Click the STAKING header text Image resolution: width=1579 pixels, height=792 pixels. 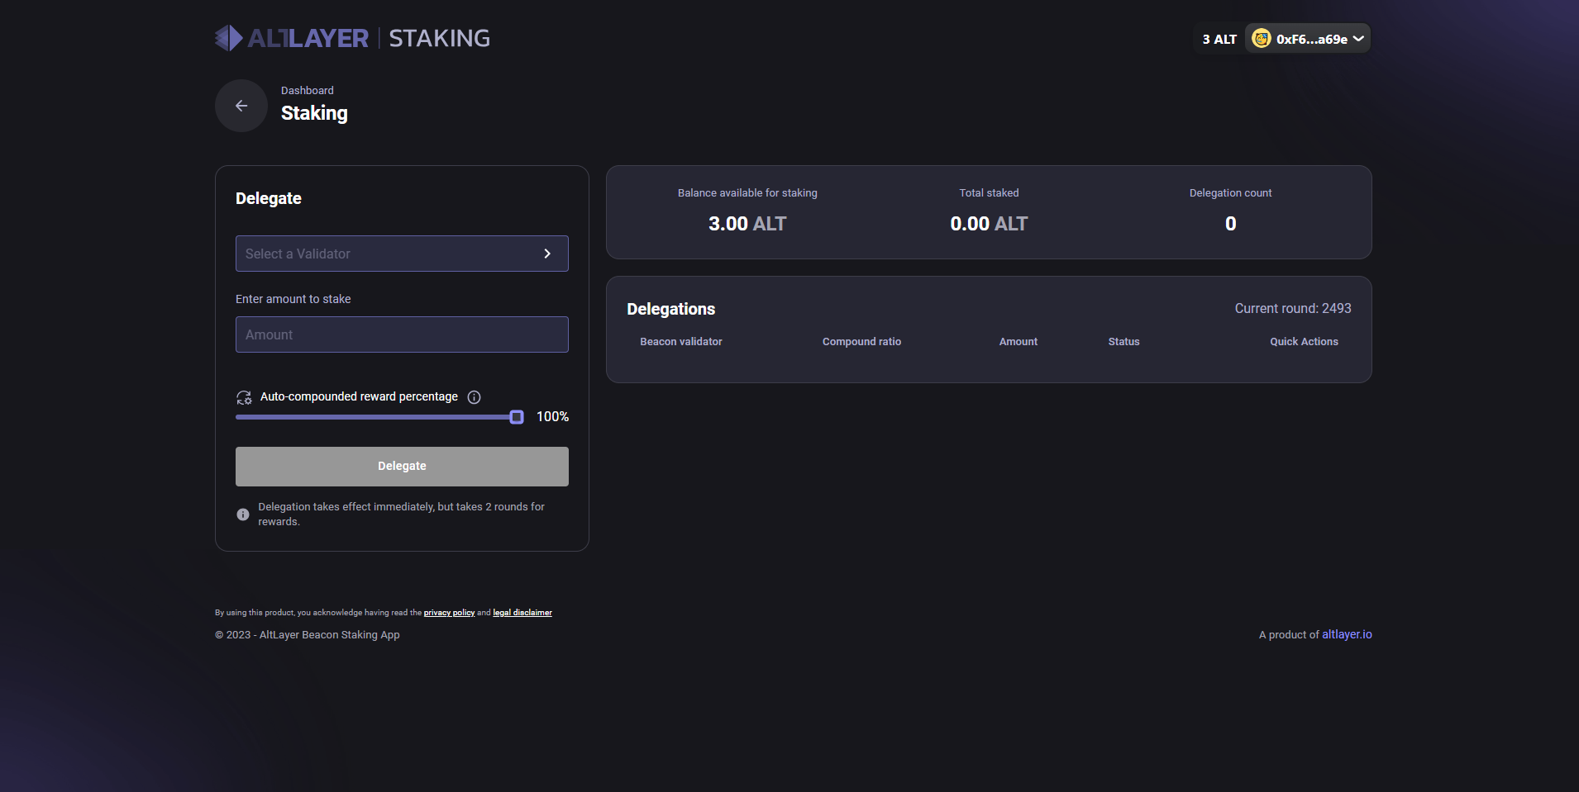[440, 38]
